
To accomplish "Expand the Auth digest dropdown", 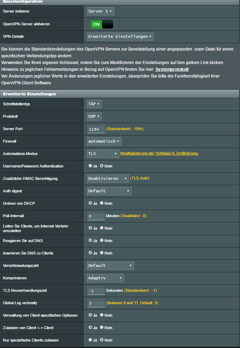I will [109, 191].
